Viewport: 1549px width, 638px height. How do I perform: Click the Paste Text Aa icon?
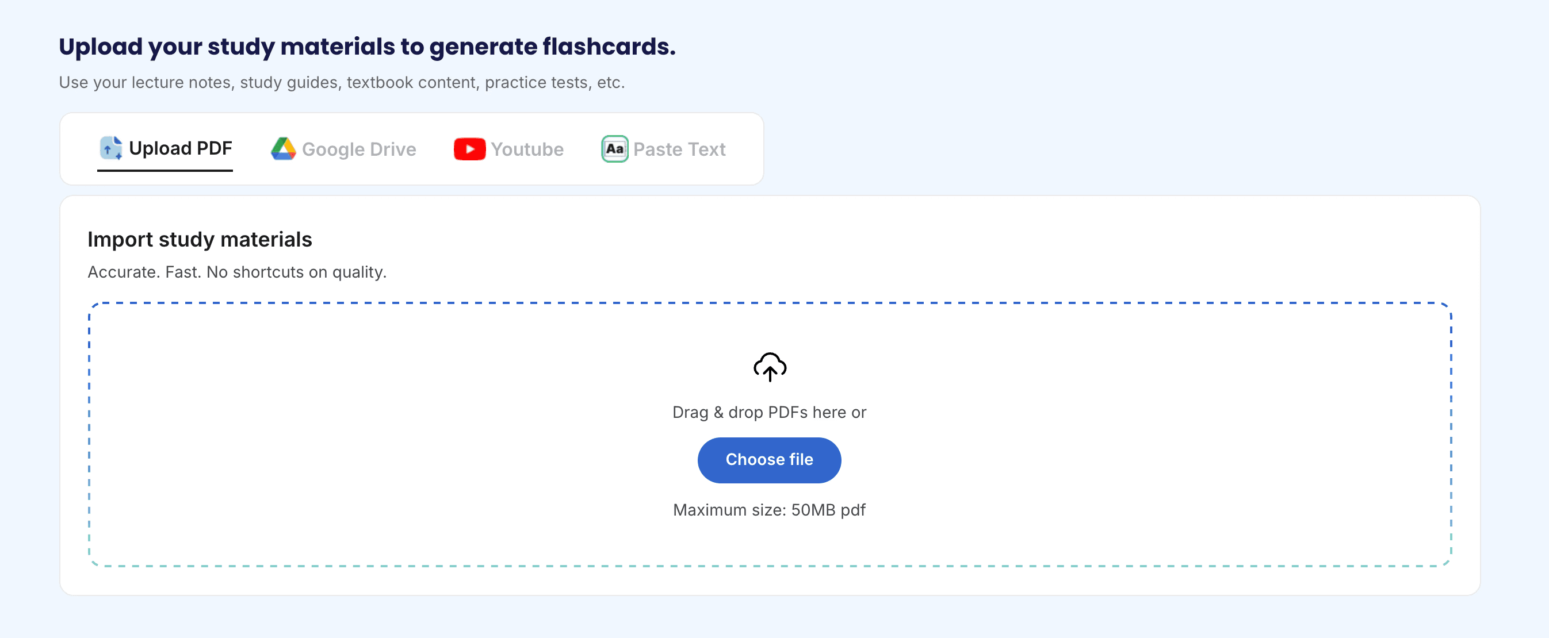614,149
